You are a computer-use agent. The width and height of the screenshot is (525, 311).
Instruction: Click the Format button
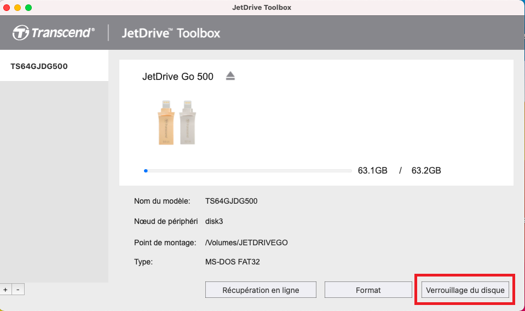tap(368, 290)
